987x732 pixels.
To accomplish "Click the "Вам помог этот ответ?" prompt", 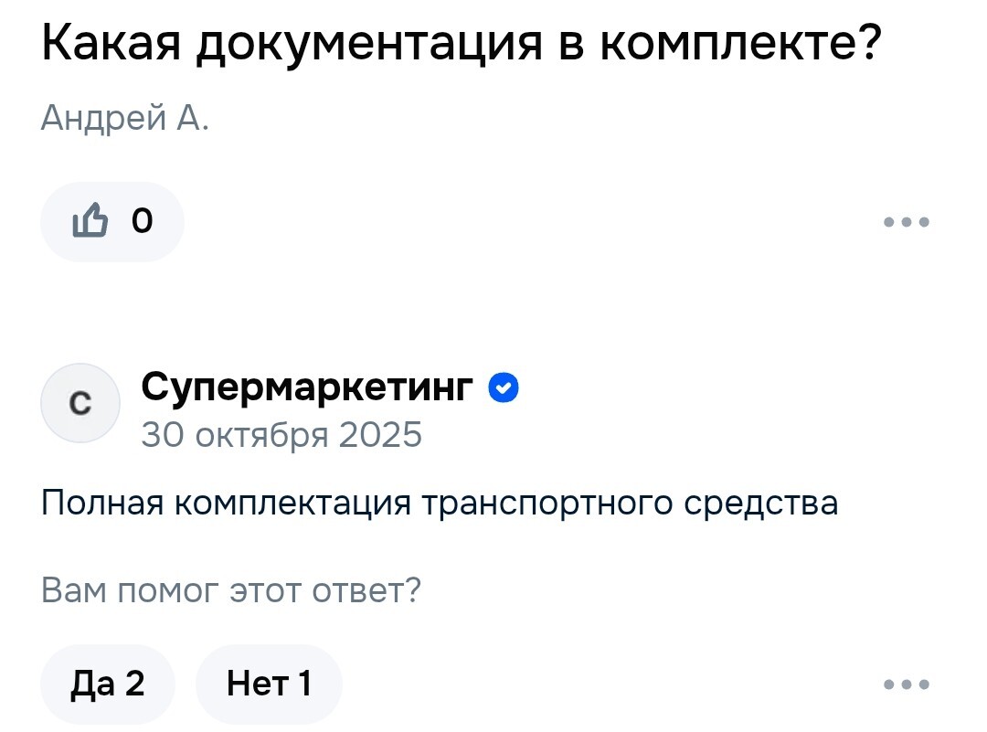I will (x=231, y=590).
